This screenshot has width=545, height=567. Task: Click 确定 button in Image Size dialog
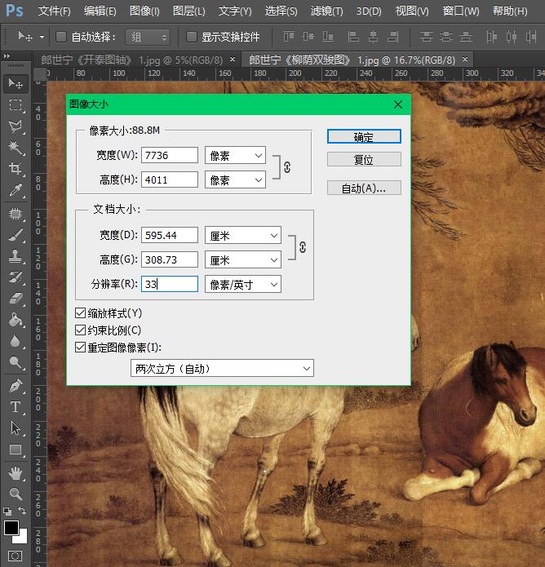click(x=364, y=137)
